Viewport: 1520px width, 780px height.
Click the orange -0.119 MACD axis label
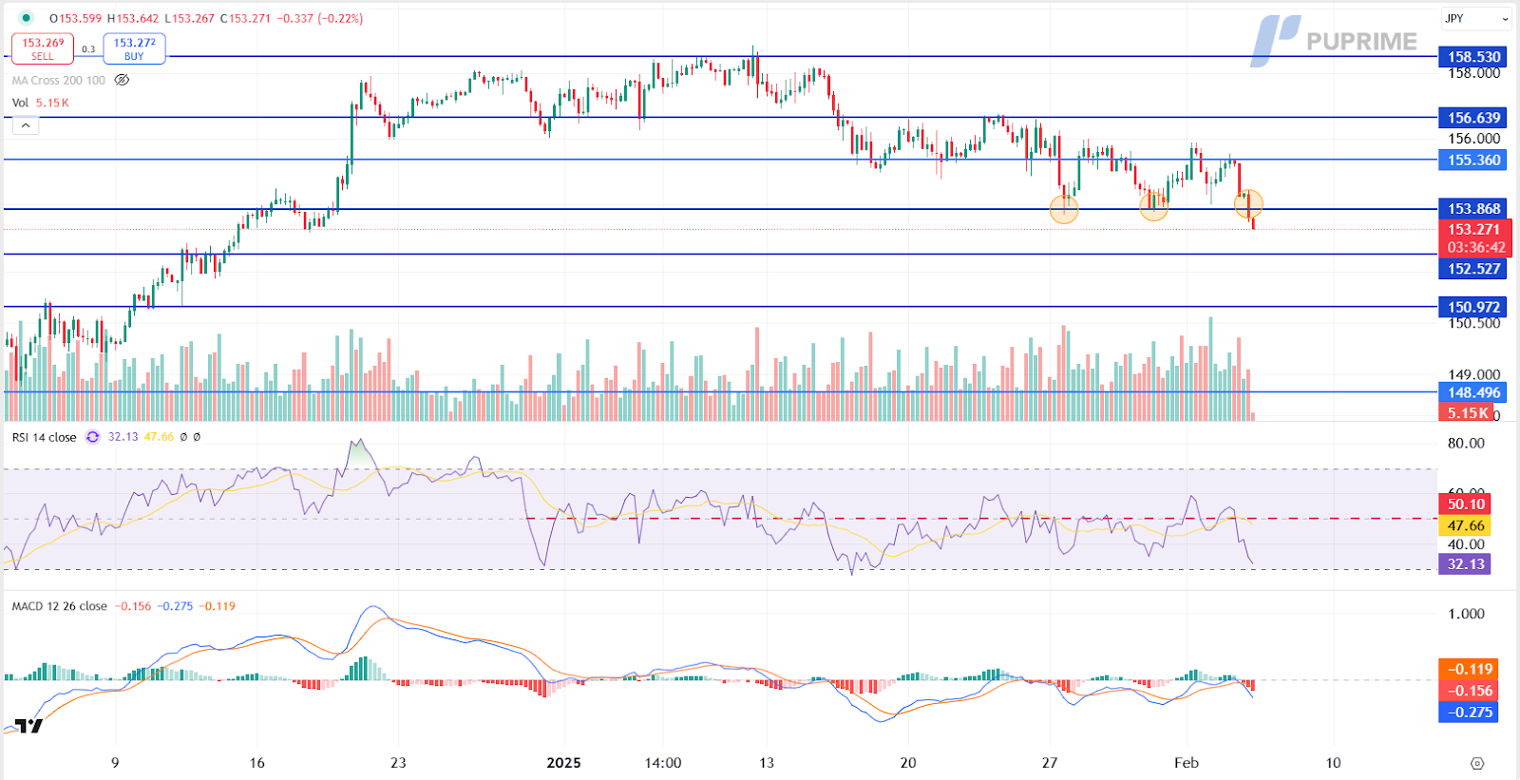[1470, 670]
